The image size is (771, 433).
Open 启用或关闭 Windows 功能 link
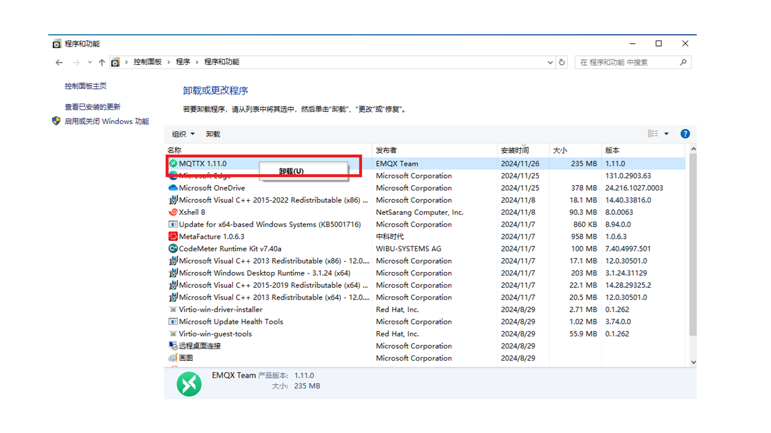coord(106,121)
